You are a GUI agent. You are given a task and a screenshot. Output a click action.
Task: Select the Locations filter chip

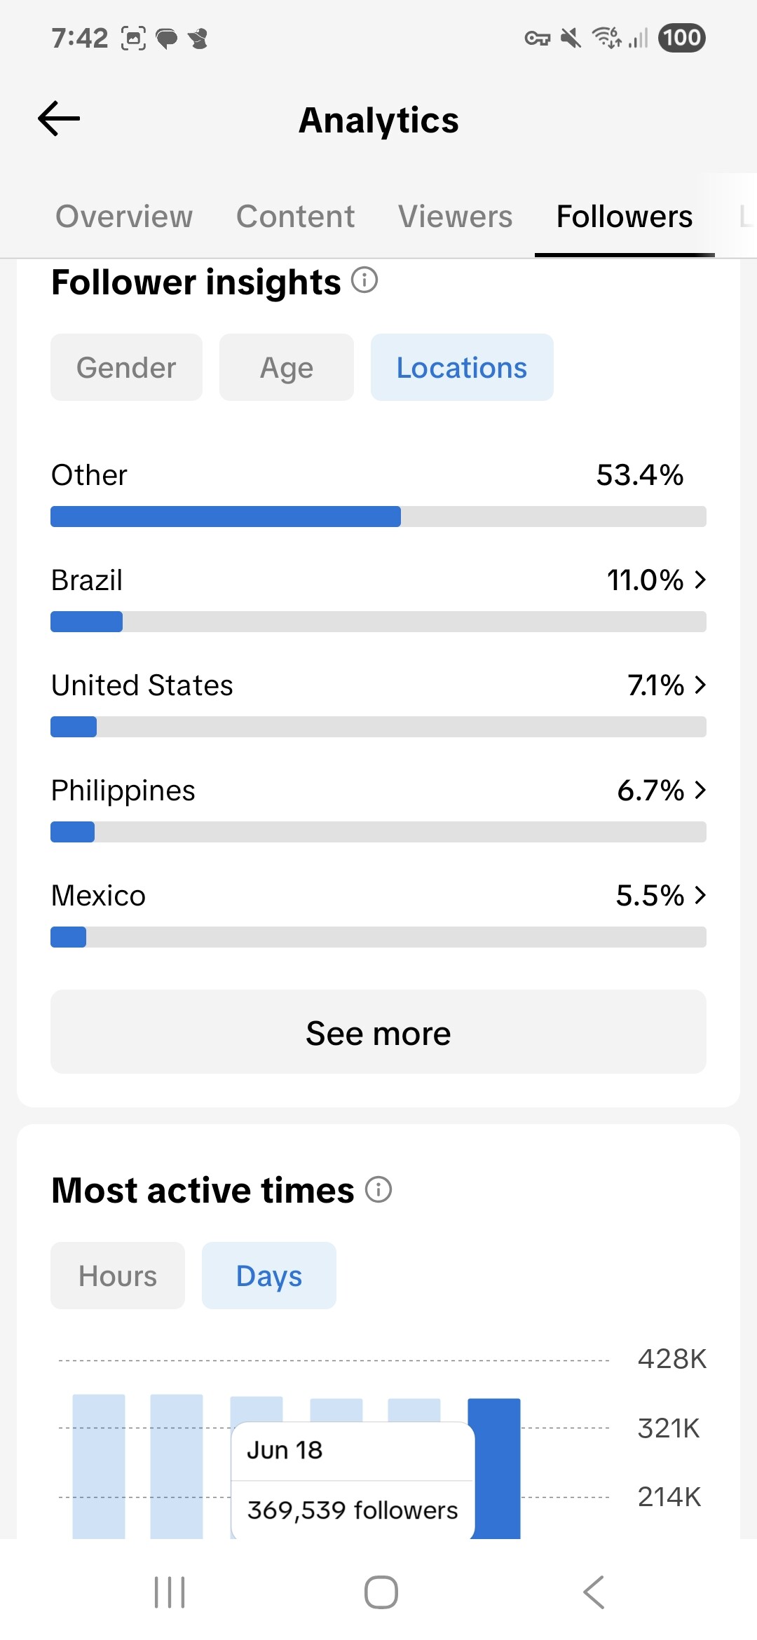click(x=462, y=367)
